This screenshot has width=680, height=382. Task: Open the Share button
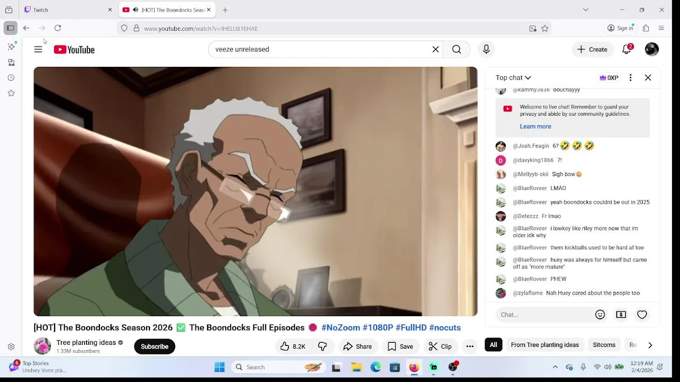coord(358,346)
